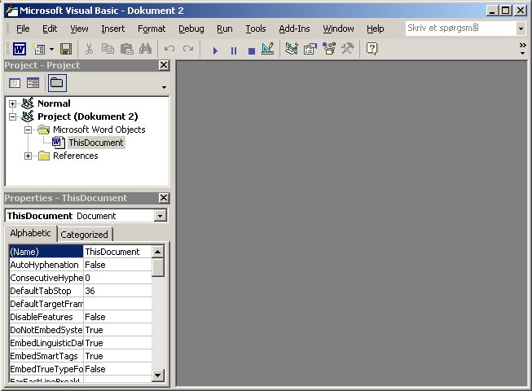This screenshot has height=391, width=532.
Task: Expand the toolbar options chevron
Action: point(522,49)
